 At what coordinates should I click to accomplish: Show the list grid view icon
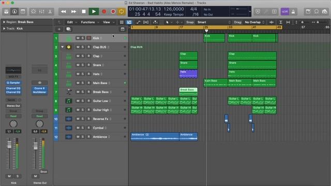coord(122,22)
